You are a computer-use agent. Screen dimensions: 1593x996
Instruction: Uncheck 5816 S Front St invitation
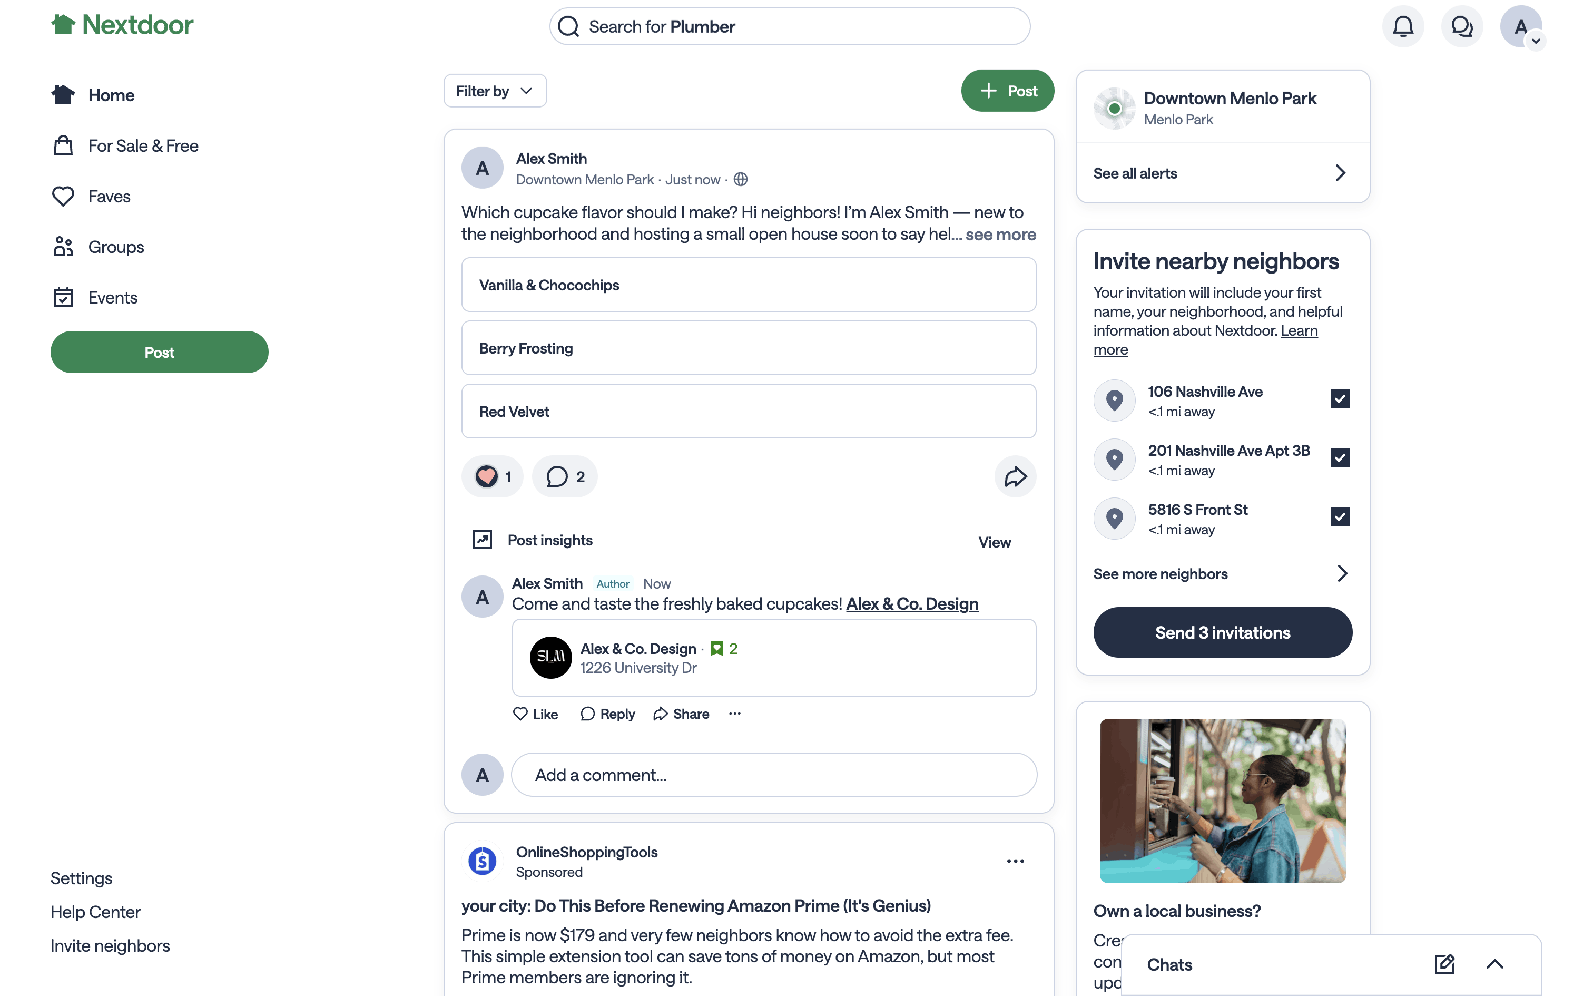pos(1340,517)
